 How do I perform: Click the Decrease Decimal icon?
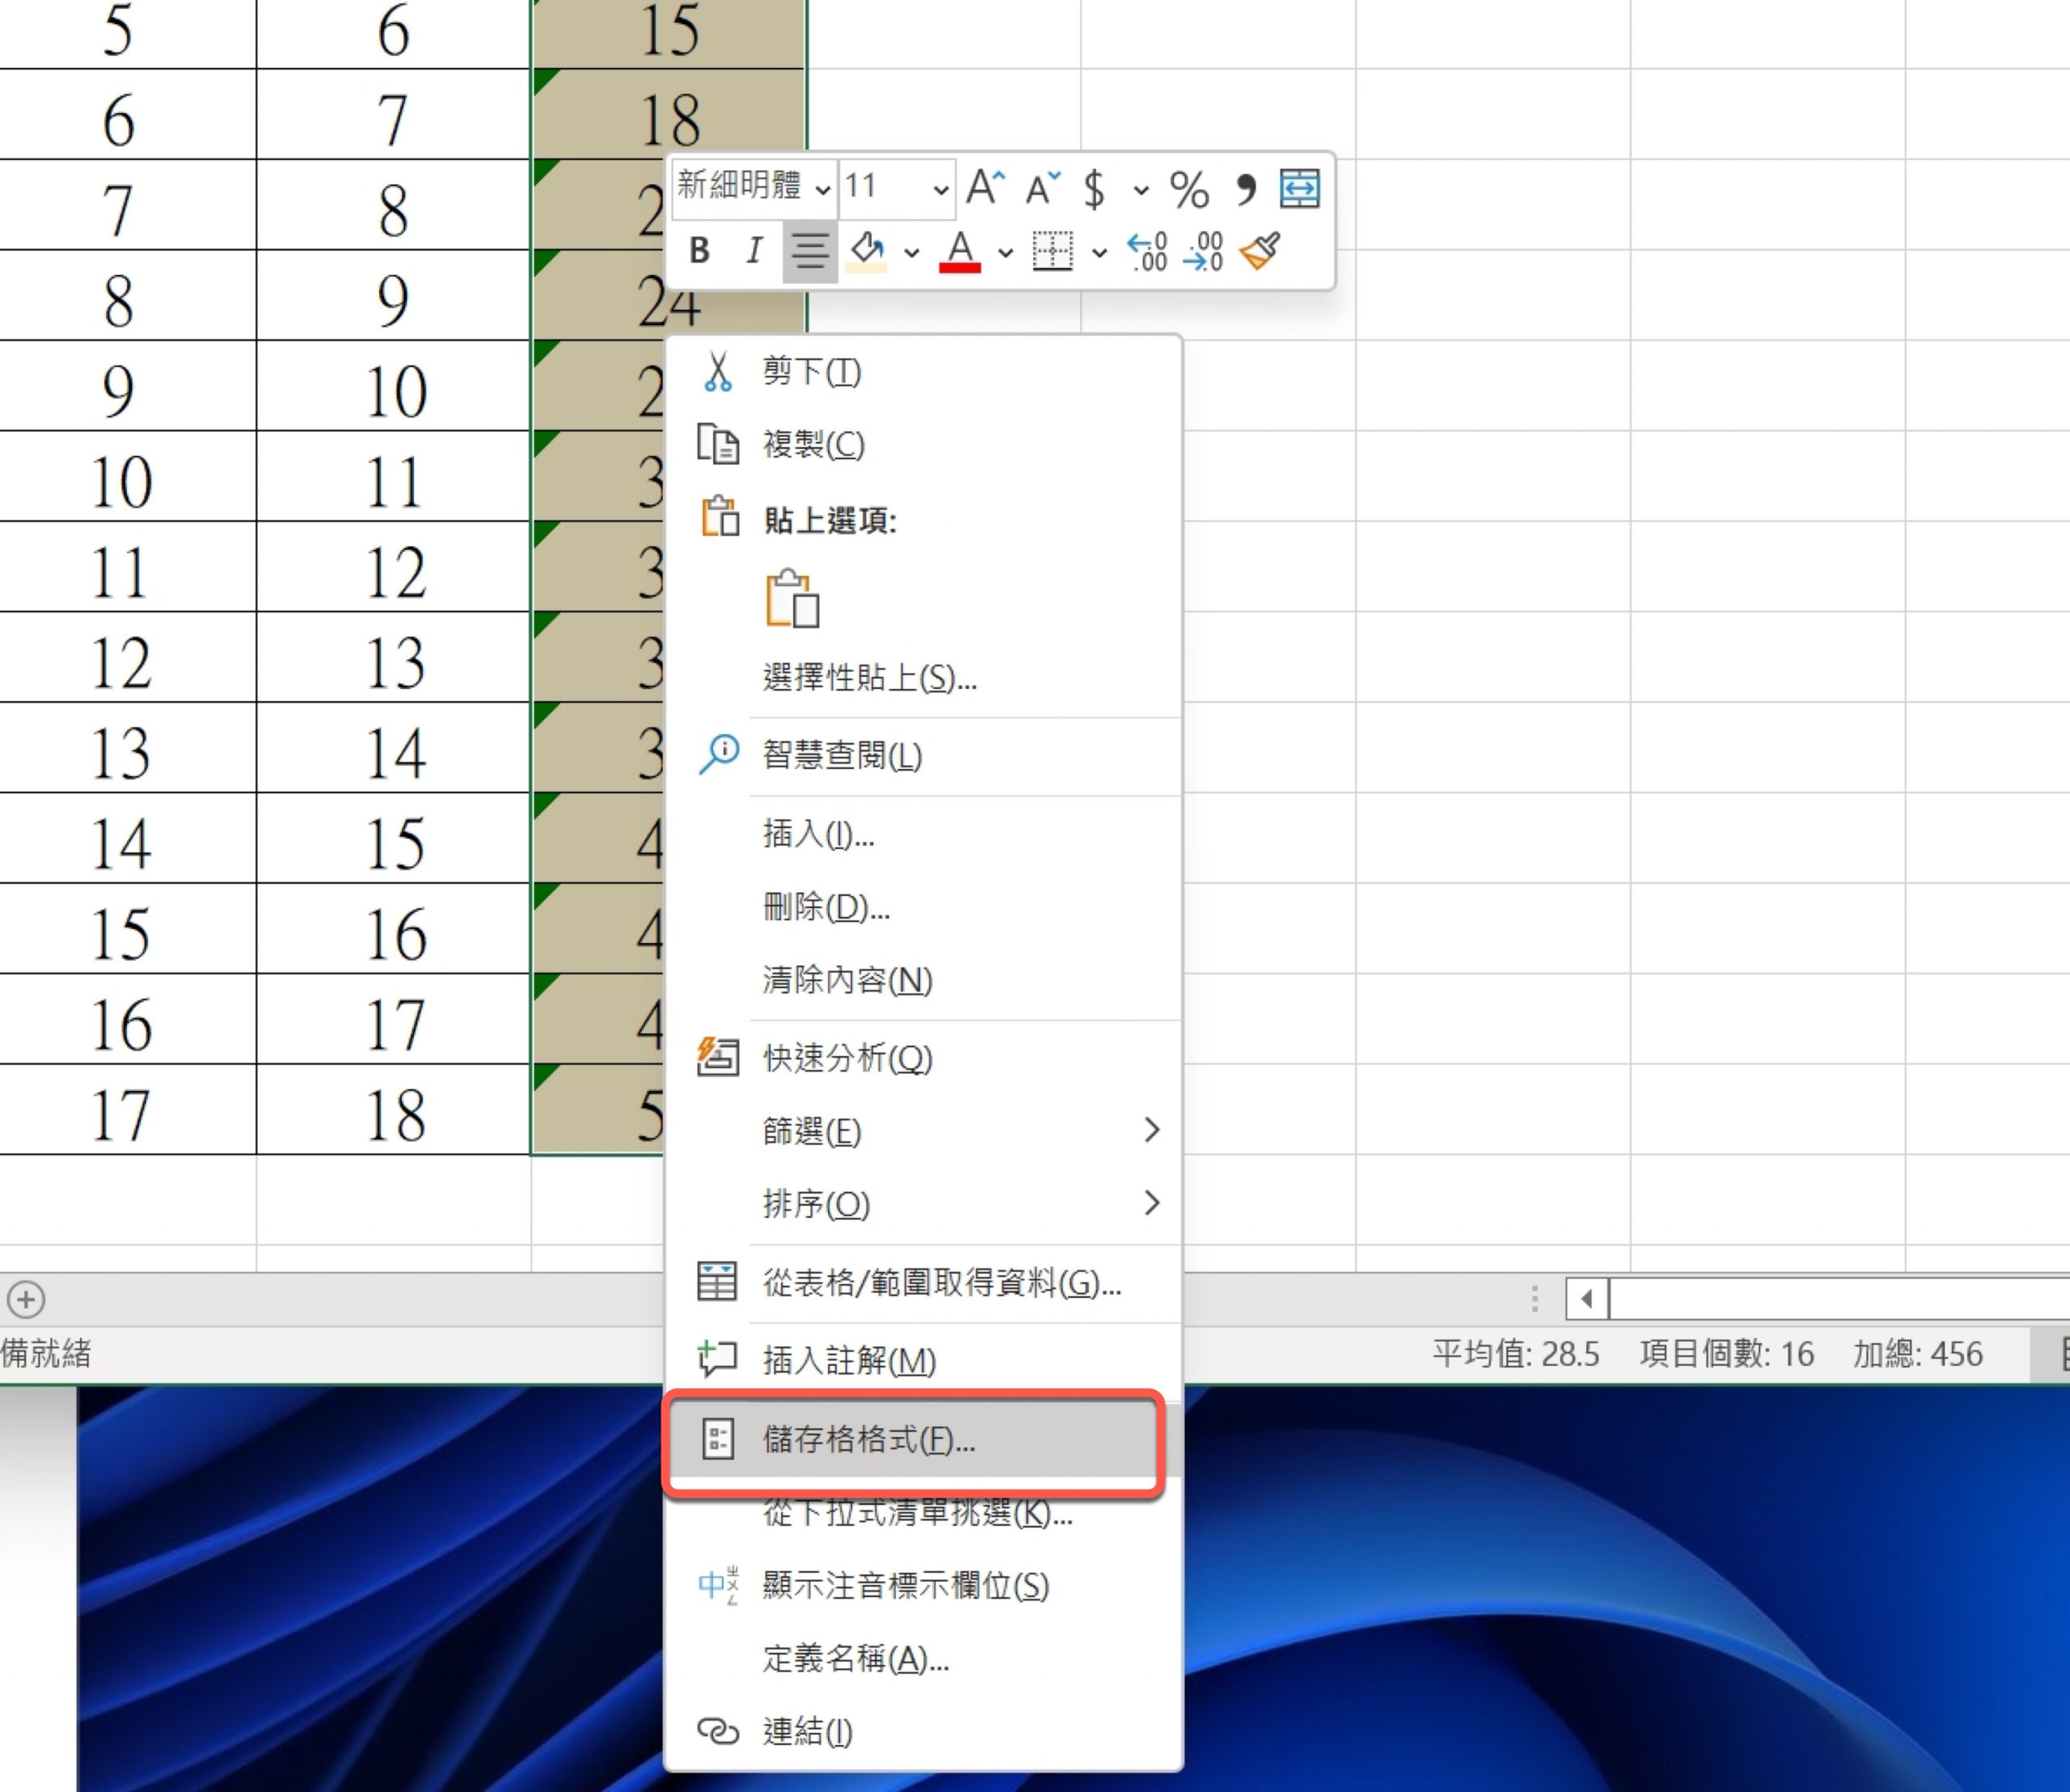pyautogui.click(x=1203, y=252)
